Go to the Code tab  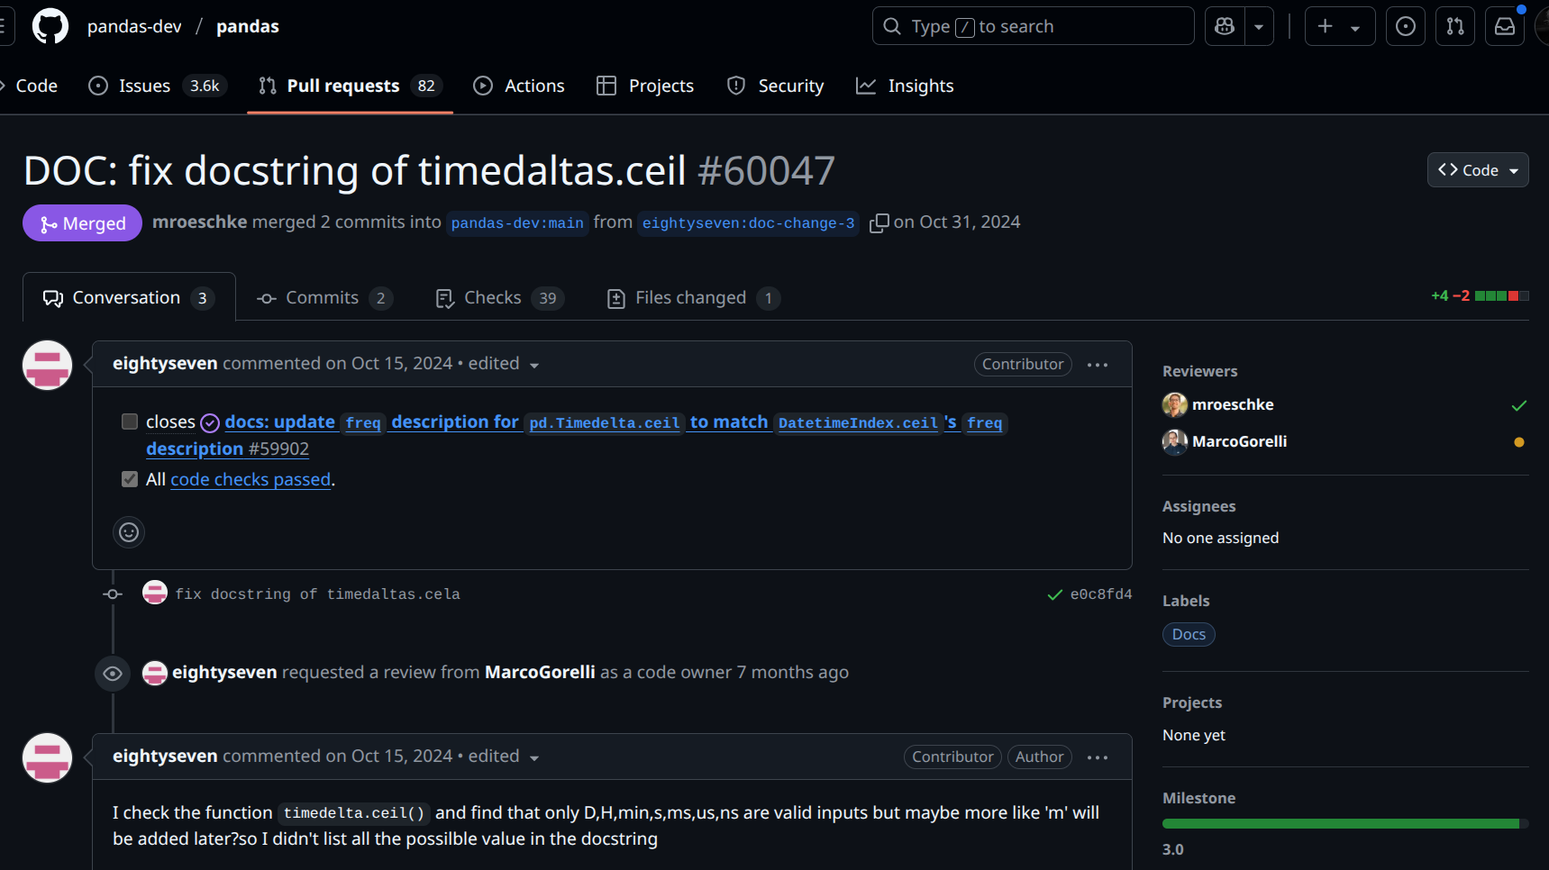click(29, 86)
